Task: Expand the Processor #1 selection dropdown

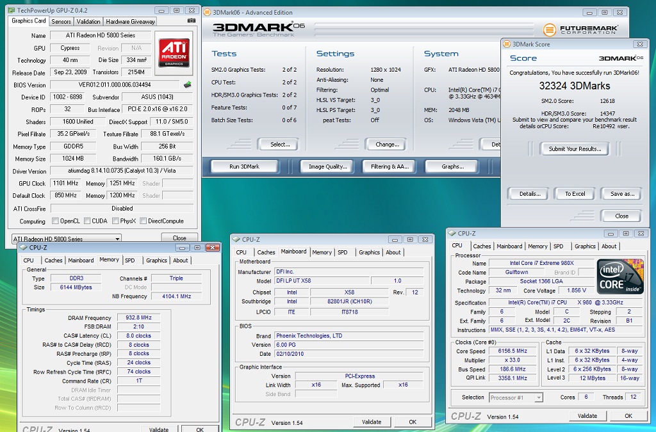Action: [x=516, y=397]
